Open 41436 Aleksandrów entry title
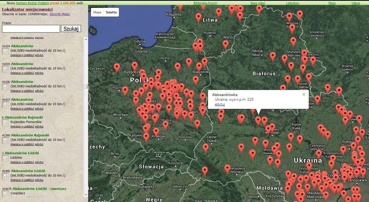This screenshot has width=369, height=202. coord(22,82)
